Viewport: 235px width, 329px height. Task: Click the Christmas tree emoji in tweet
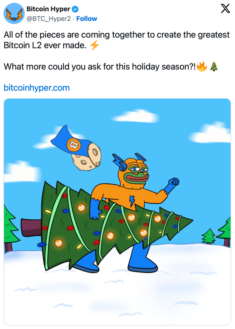(214, 67)
